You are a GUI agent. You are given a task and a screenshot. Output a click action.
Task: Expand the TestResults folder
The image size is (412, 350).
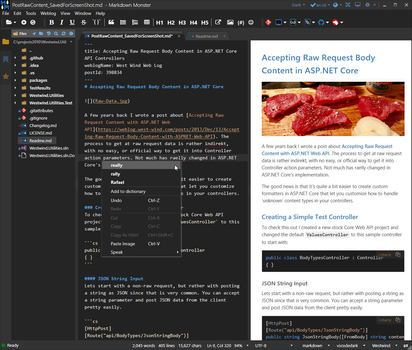coord(15,88)
